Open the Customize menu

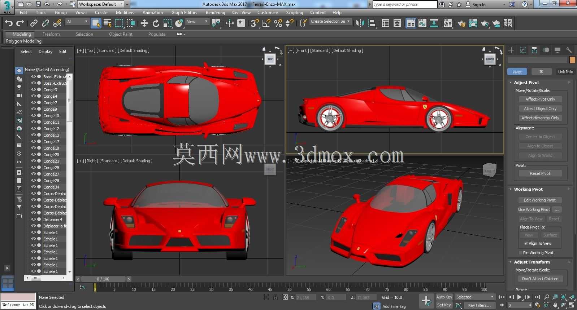(x=268, y=12)
